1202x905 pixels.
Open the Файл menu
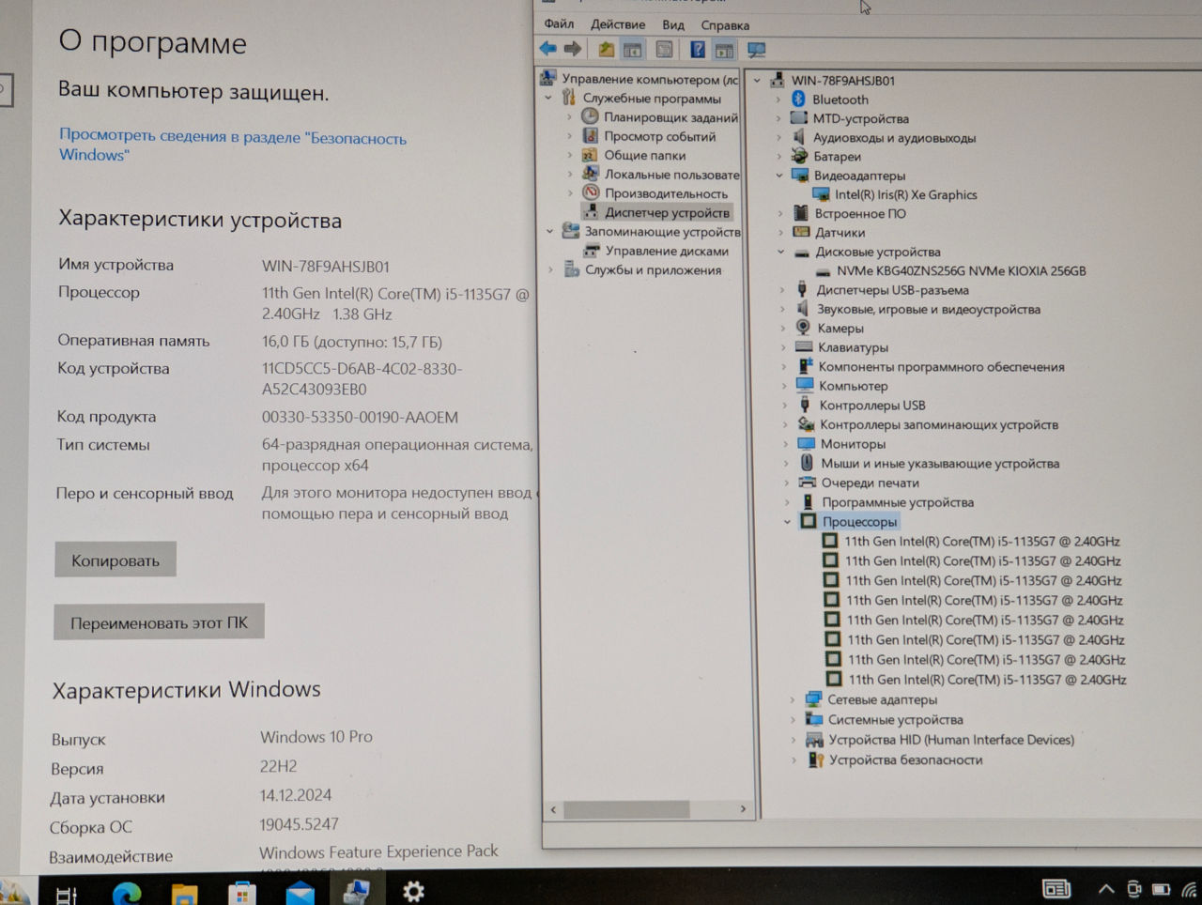tap(559, 23)
